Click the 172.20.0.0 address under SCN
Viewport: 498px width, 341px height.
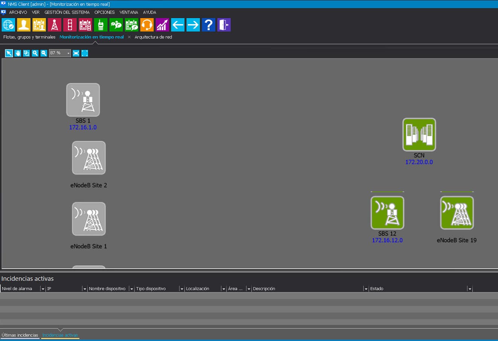point(419,162)
